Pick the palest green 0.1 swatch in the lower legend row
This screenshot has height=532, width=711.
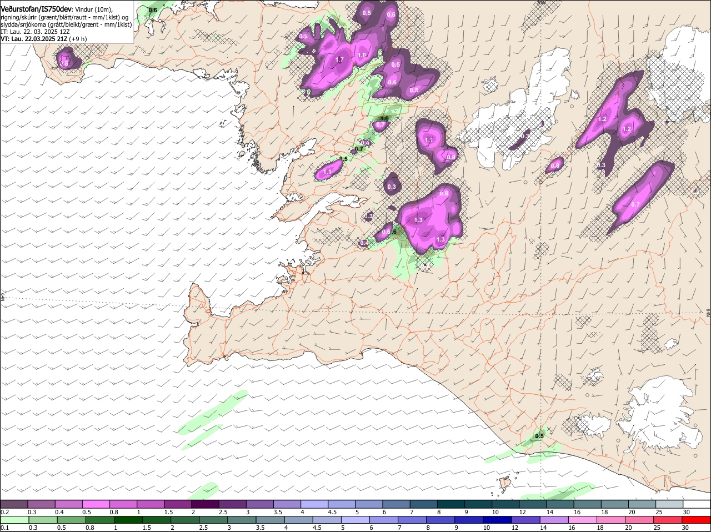click(x=14, y=520)
